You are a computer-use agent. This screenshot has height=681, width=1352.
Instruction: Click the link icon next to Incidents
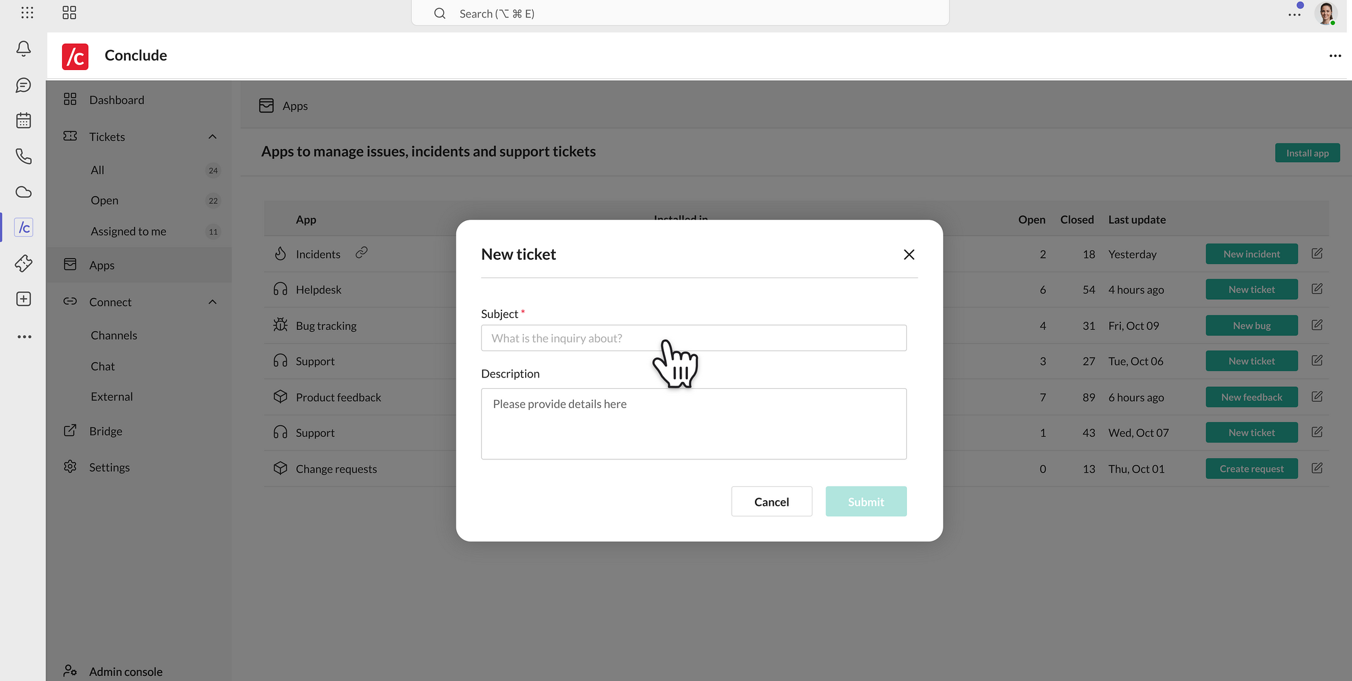[x=362, y=252]
